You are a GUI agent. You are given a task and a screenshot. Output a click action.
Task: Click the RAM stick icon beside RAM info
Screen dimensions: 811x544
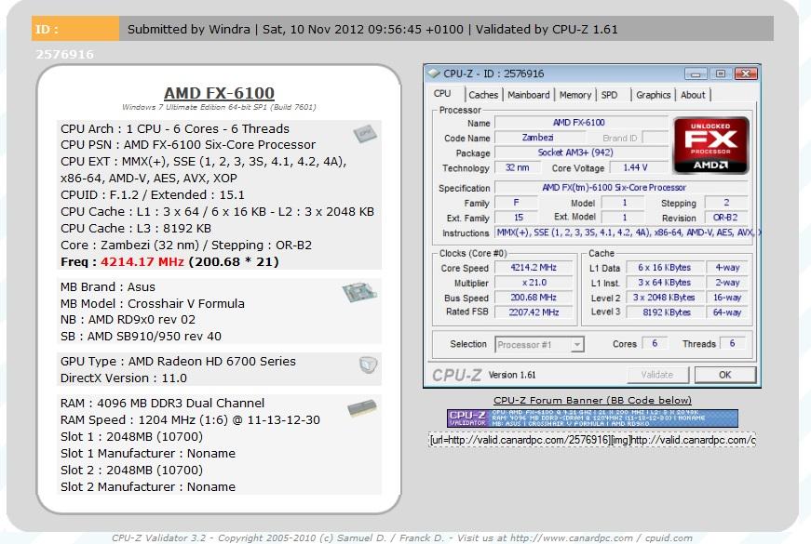click(361, 408)
